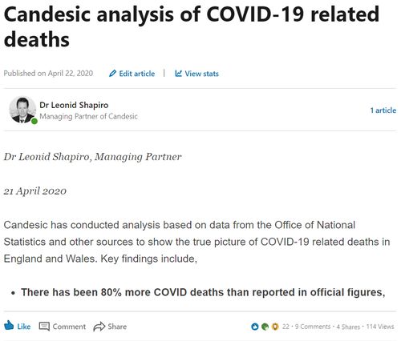Image resolution: width=401 pixels, height=341 pixels.
Task: Click the pencil Edit article icon
Action: 112,74
